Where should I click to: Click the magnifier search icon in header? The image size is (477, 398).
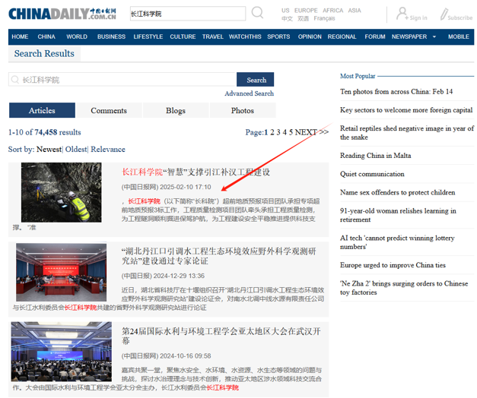257,12
